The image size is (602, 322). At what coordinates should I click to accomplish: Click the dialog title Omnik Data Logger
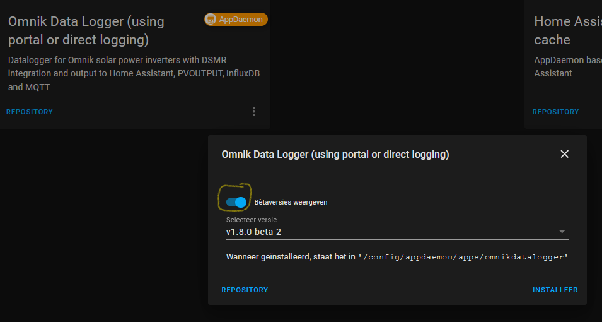coord(335,155)
